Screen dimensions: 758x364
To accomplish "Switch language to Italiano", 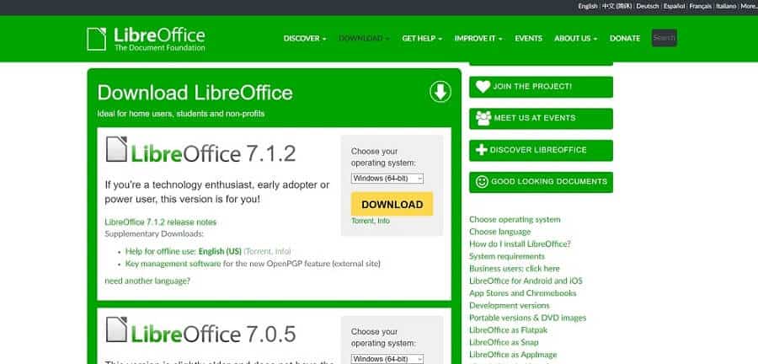I will tap(726, 6).
